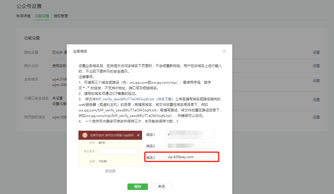Click the 业务域名 dialog title
Screen dimensions: 334x194
click(80, 51)
